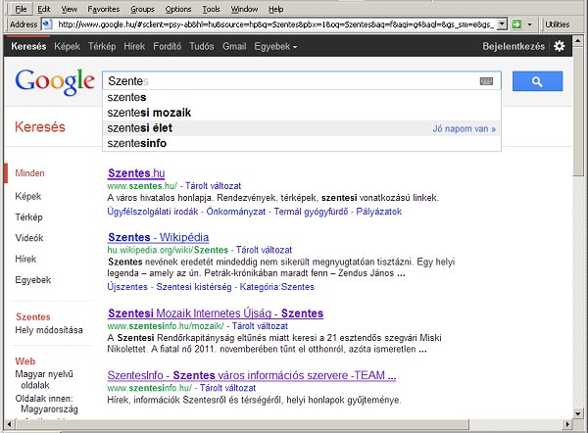Open the Edit menu

click(44, 9)
